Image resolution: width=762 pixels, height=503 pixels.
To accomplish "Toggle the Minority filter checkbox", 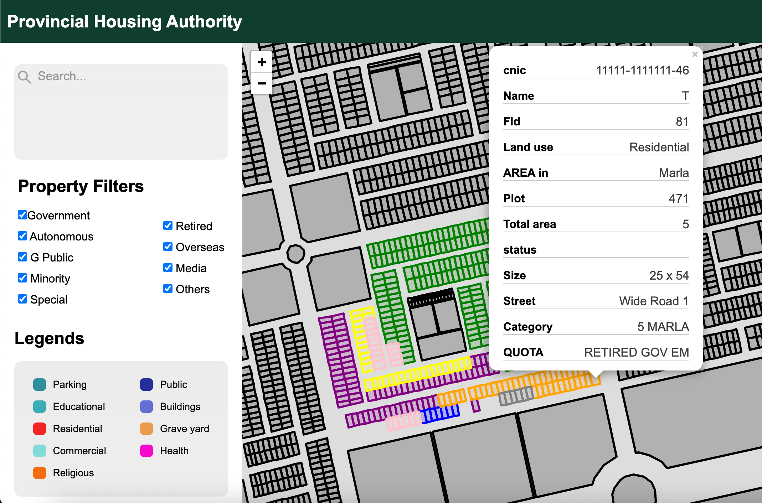I will (x=22, y=278).
